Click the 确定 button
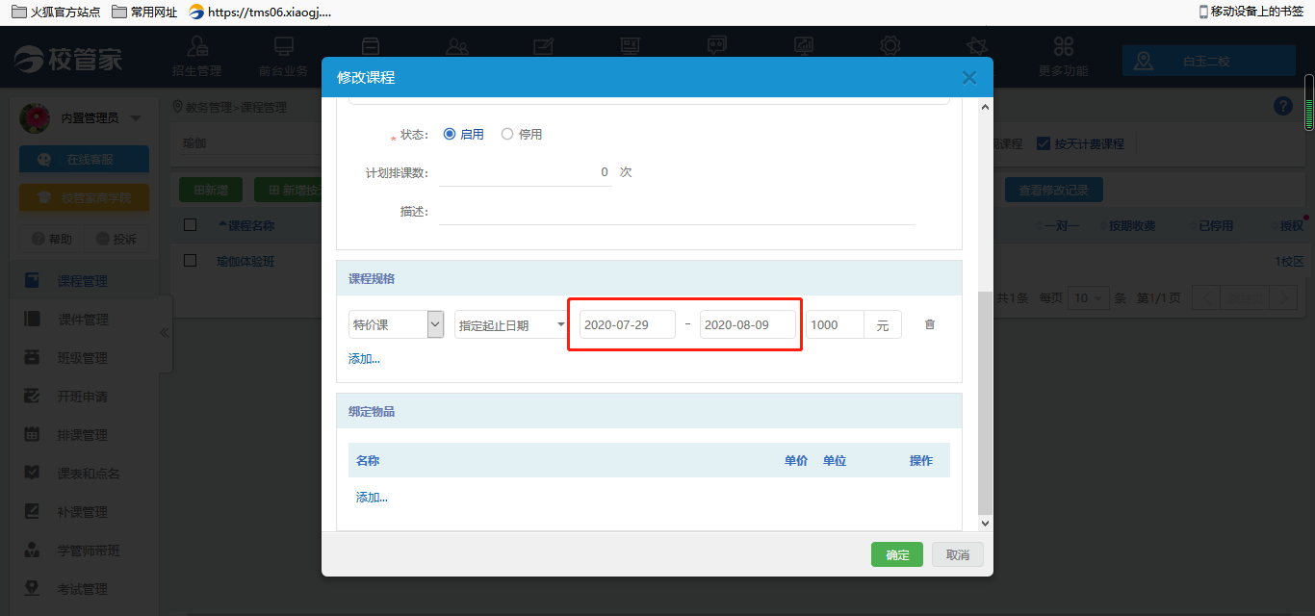The image size is (1315, 616). click(x=897, y=554)
